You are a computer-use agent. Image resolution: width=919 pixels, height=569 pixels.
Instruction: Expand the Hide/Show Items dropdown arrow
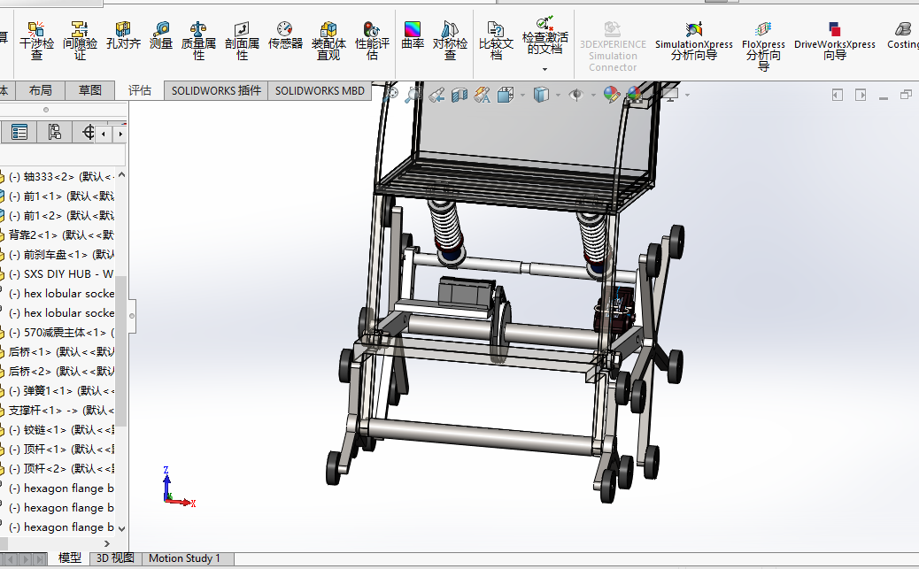point(593,95)
